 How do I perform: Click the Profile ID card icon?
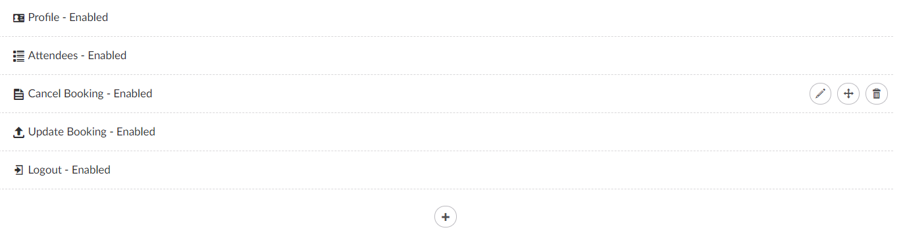tap(19, 18)
